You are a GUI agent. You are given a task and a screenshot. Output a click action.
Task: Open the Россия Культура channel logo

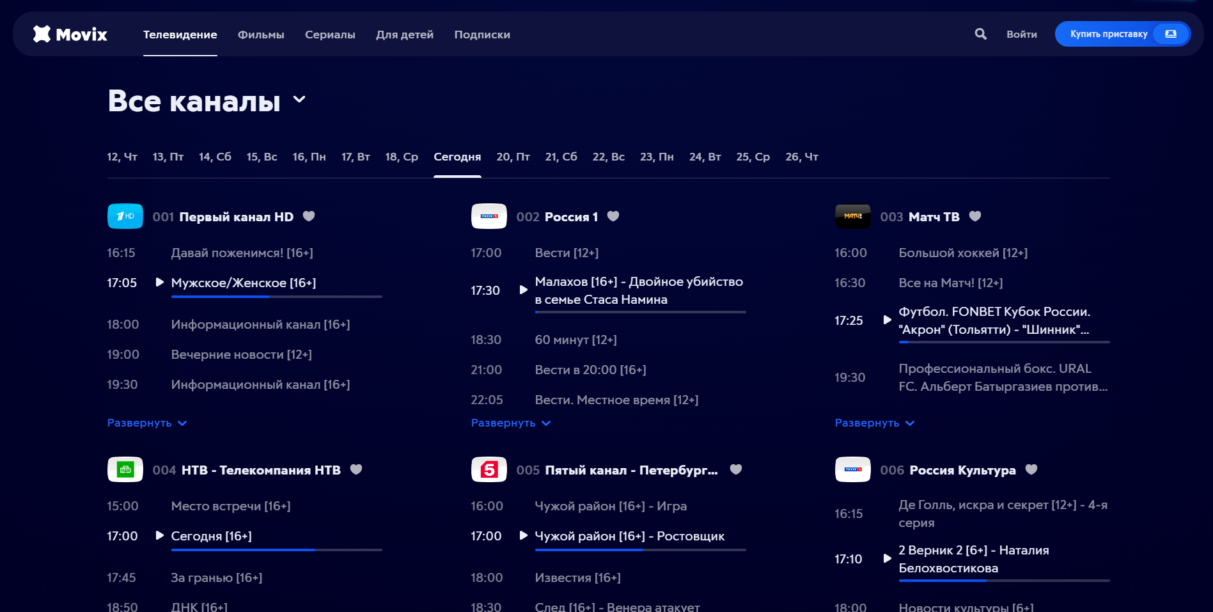point(853,469)
